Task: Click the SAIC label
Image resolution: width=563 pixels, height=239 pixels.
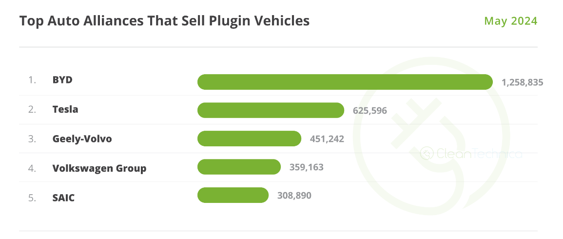Action: coord(64,198)
